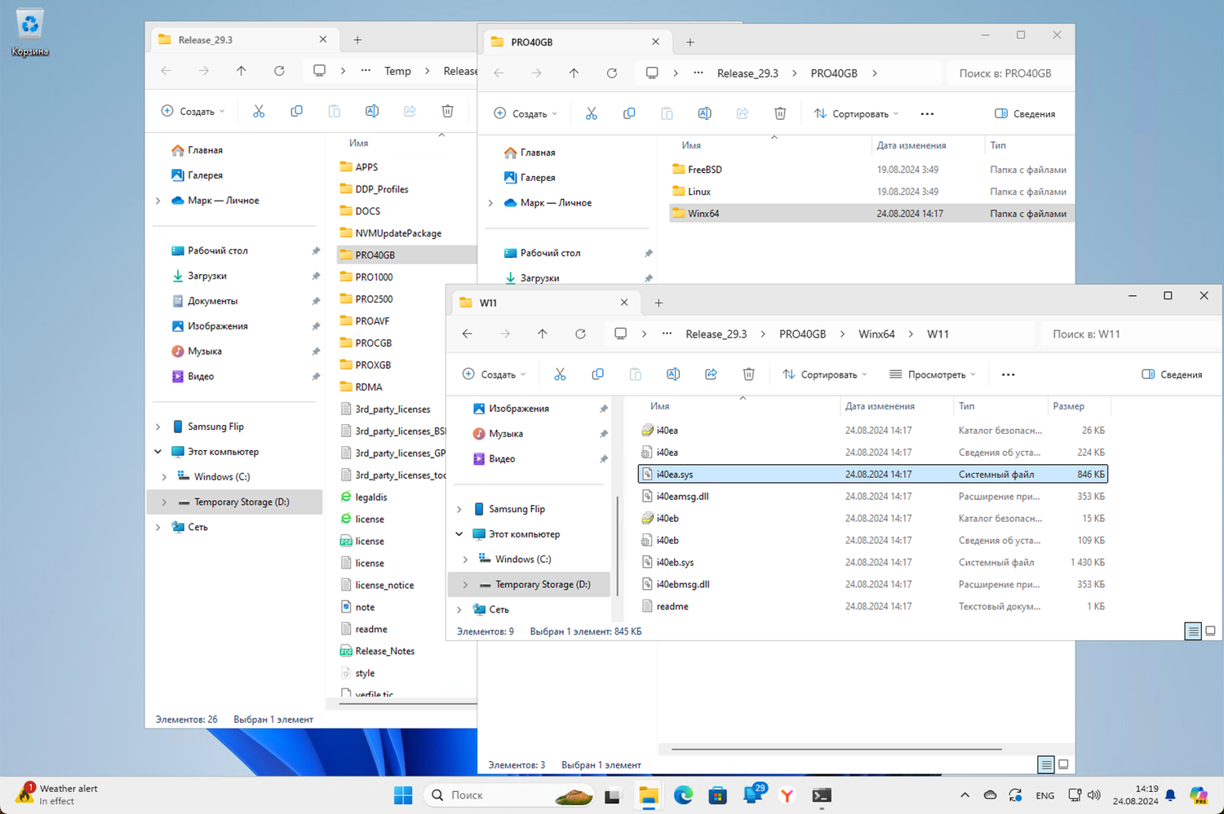
Task: Expand Windows (C:) in W11 navigation tree
Action: tap(466, 560)
